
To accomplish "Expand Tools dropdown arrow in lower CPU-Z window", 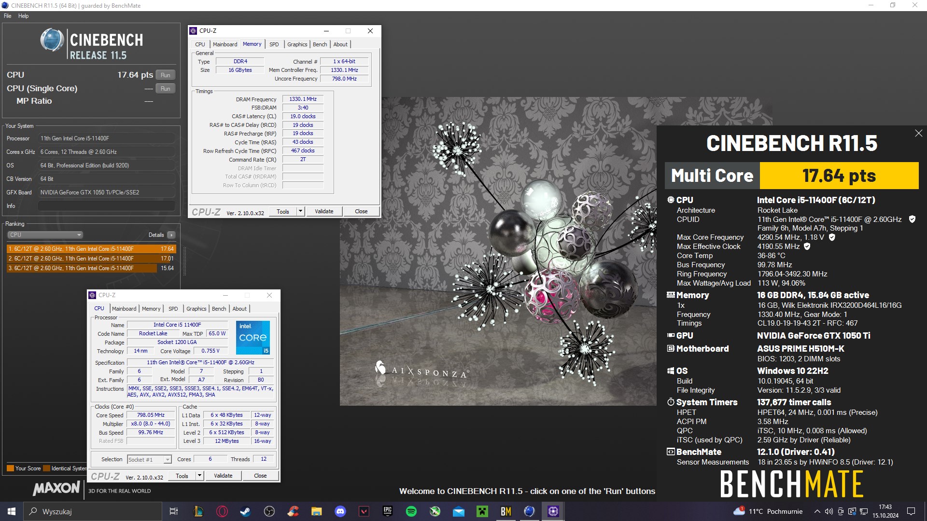I will pyautogui.click(x=199, y=476).
